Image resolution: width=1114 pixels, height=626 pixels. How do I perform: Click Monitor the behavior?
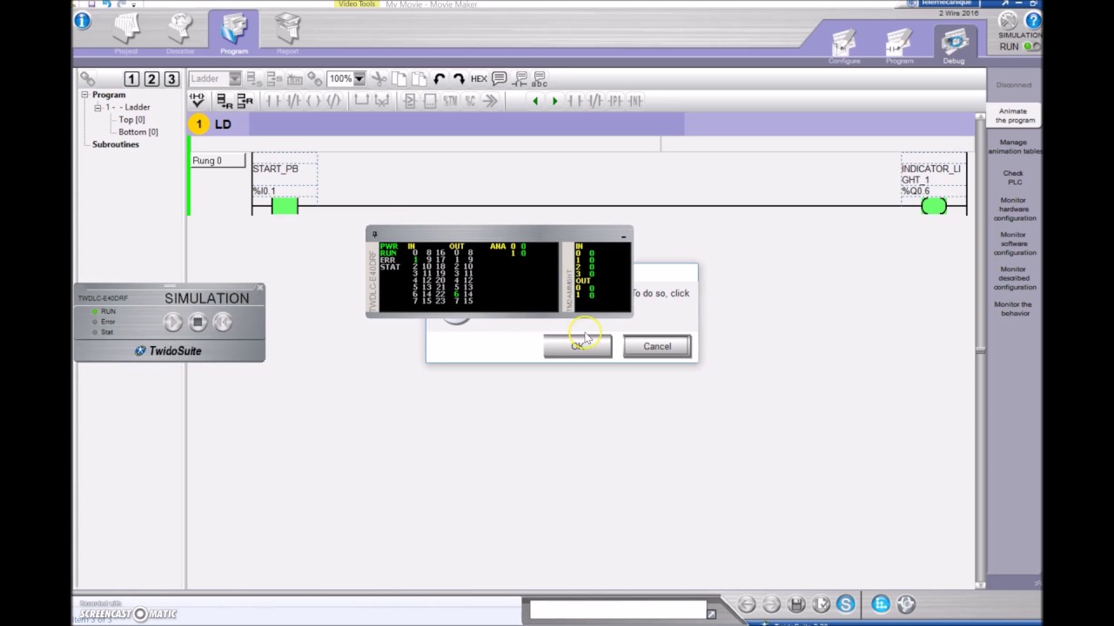click(1013, 309)
